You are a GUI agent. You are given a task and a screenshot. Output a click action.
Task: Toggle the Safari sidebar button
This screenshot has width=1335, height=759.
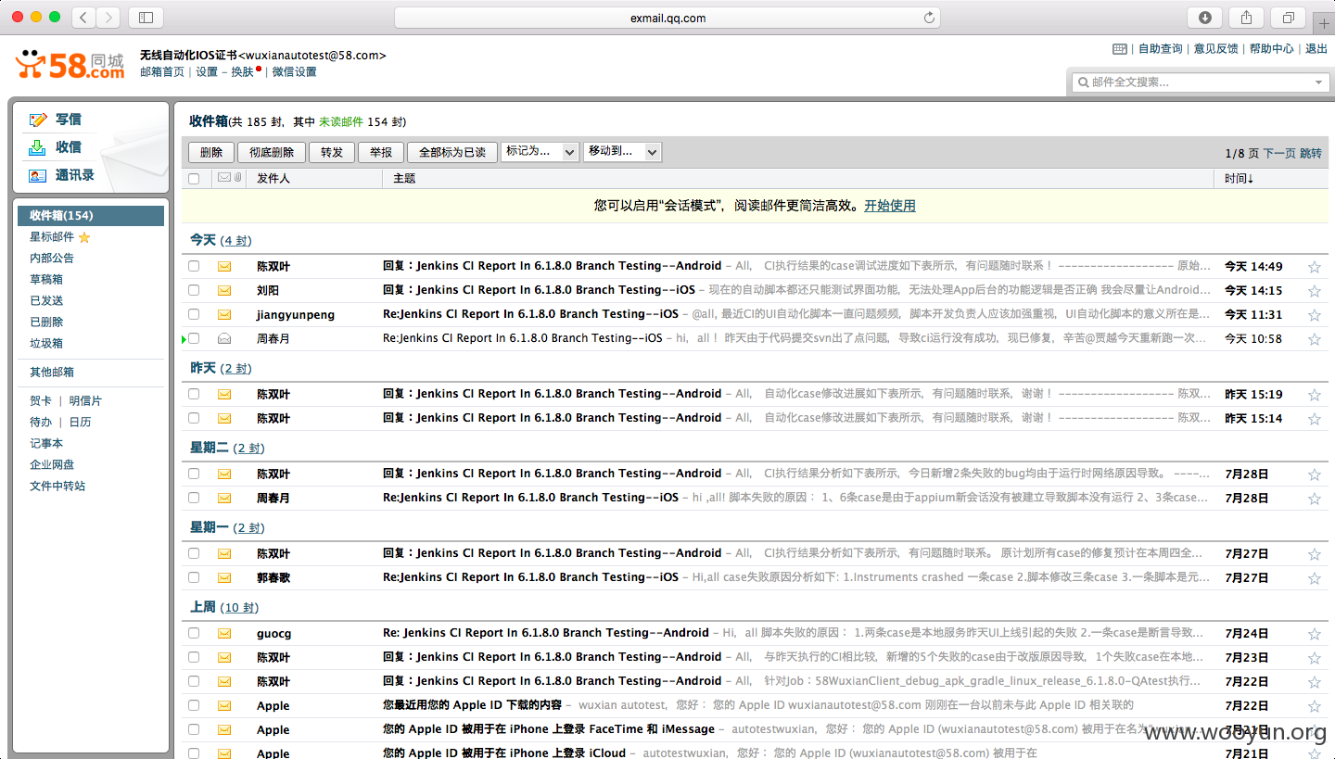tap(146, 17)
